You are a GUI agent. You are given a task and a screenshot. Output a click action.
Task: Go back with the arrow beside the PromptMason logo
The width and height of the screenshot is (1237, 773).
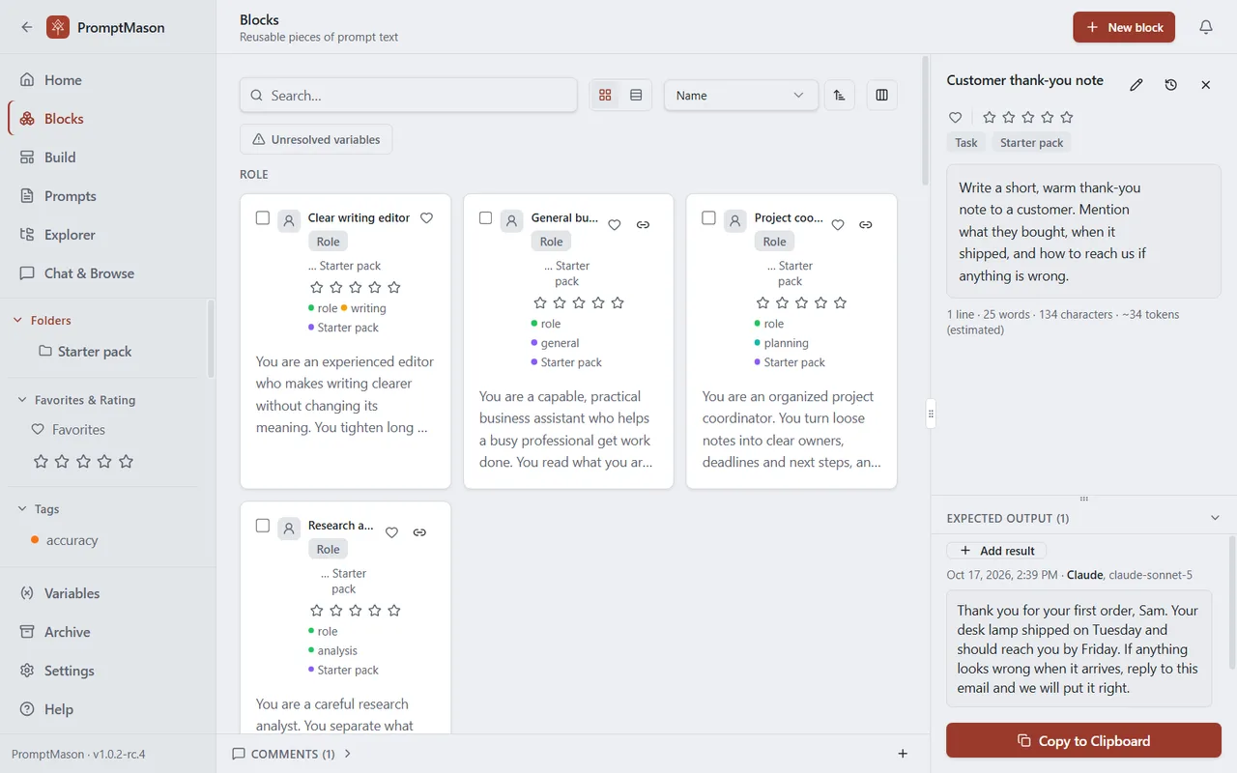27,27
